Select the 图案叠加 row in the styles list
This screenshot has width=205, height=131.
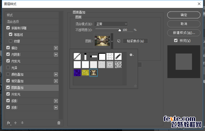click(x=32, y=88)
